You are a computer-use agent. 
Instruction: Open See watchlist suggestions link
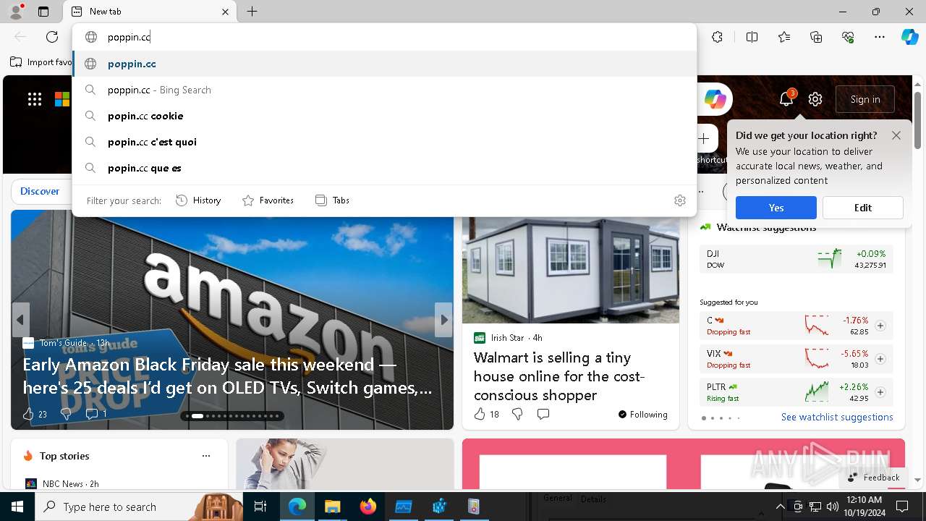(x=837, y=417)
